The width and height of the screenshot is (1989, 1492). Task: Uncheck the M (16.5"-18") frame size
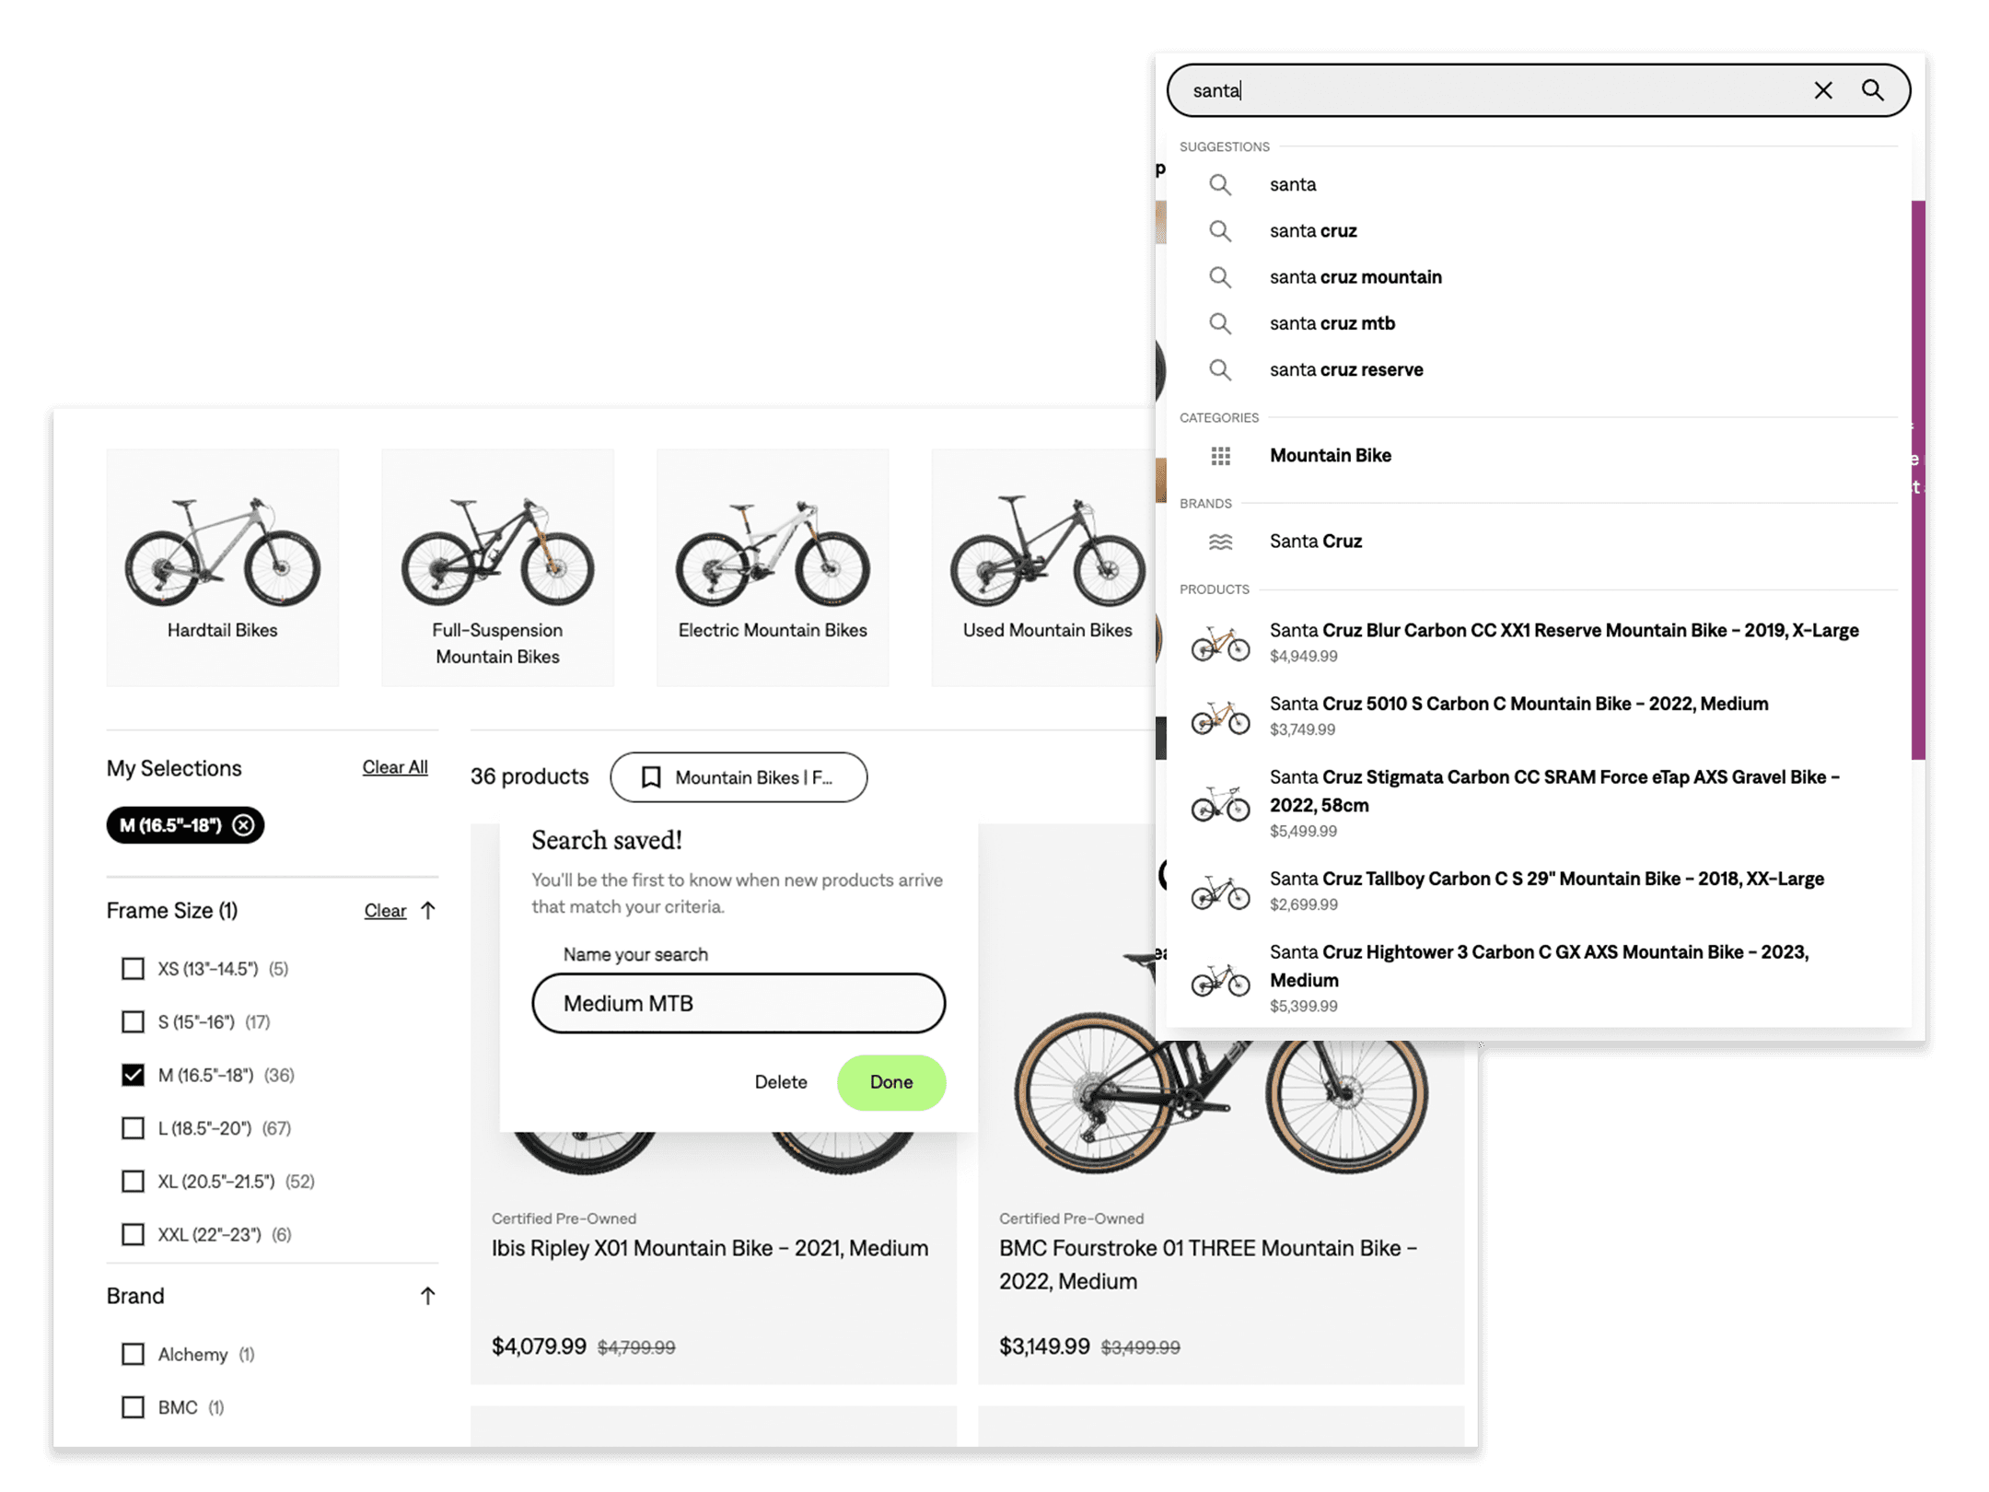click(x=133, y=1075)
